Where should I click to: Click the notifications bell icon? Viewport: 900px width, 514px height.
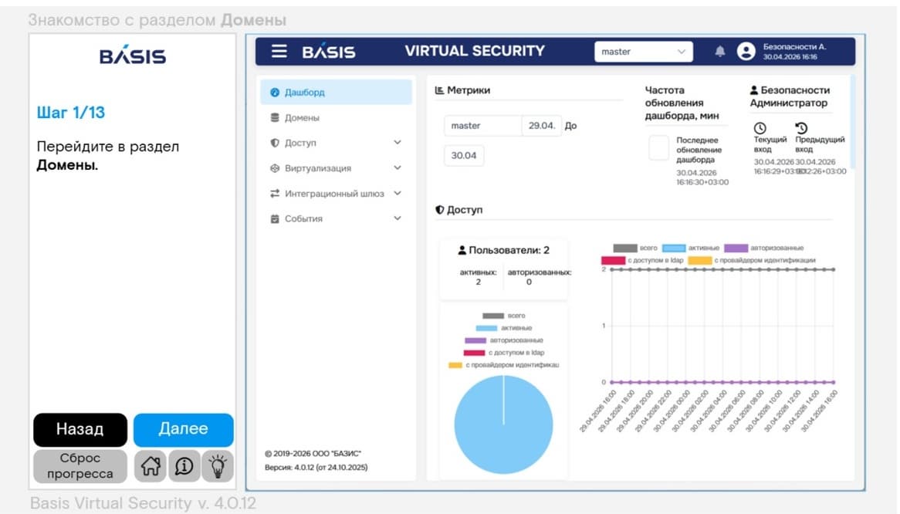720,52
